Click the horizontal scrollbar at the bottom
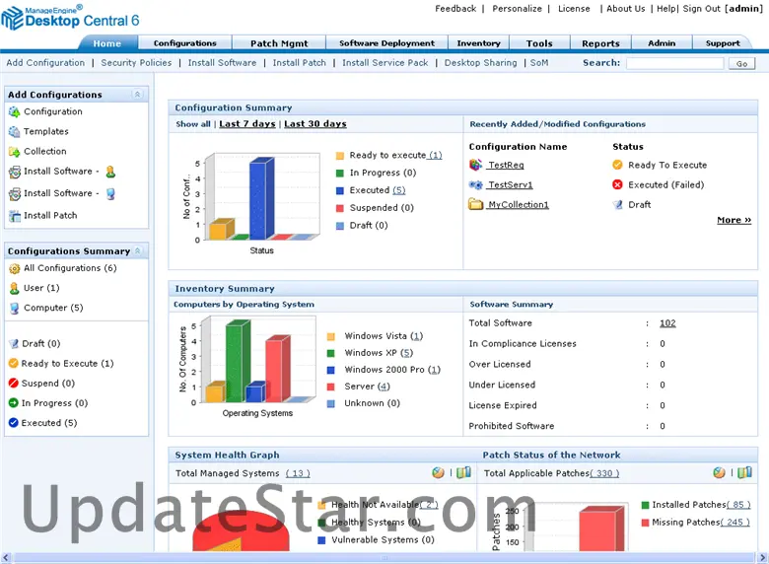The image size is (769, 564). [x=384, y=558]
